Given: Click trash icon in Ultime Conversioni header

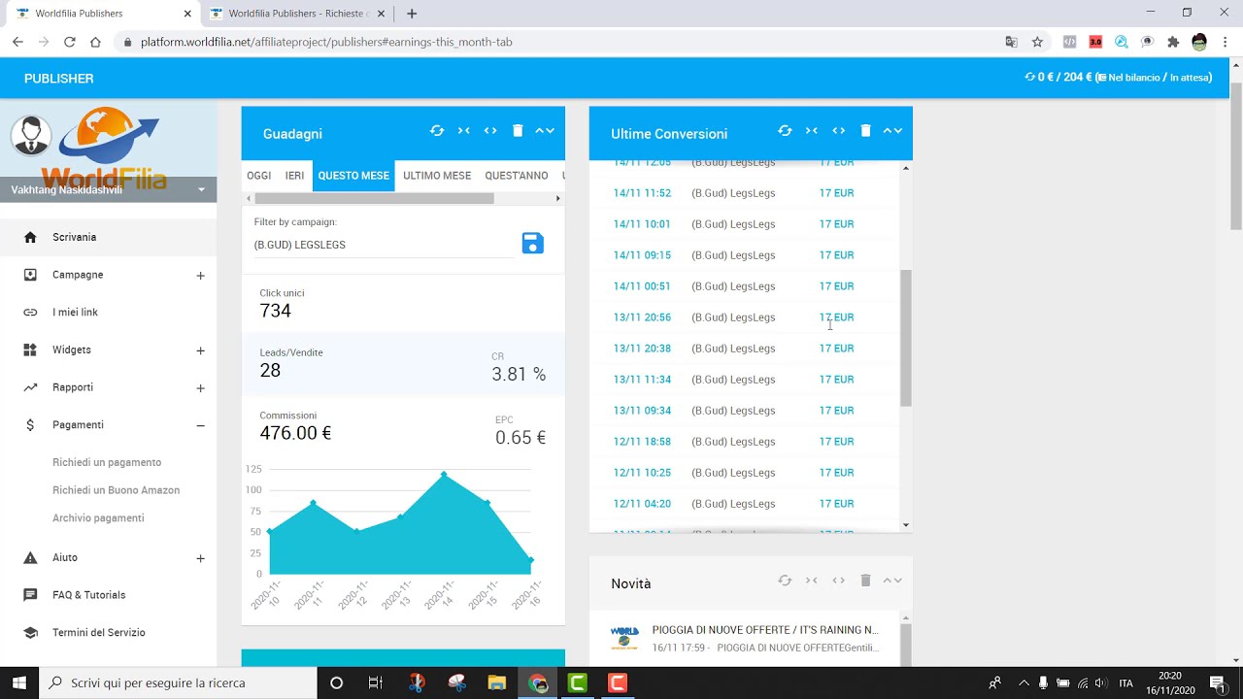Looking at the screenshot, I should (x=865, y=131).
